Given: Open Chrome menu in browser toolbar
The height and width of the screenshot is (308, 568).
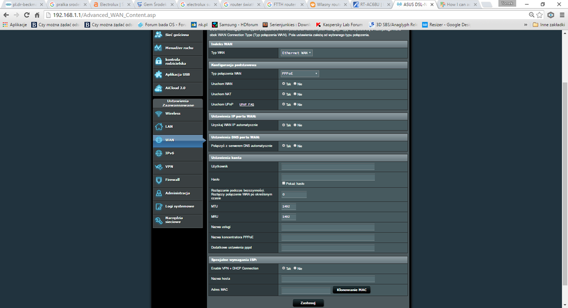Looking at the screenshot, I should point(561,15).
